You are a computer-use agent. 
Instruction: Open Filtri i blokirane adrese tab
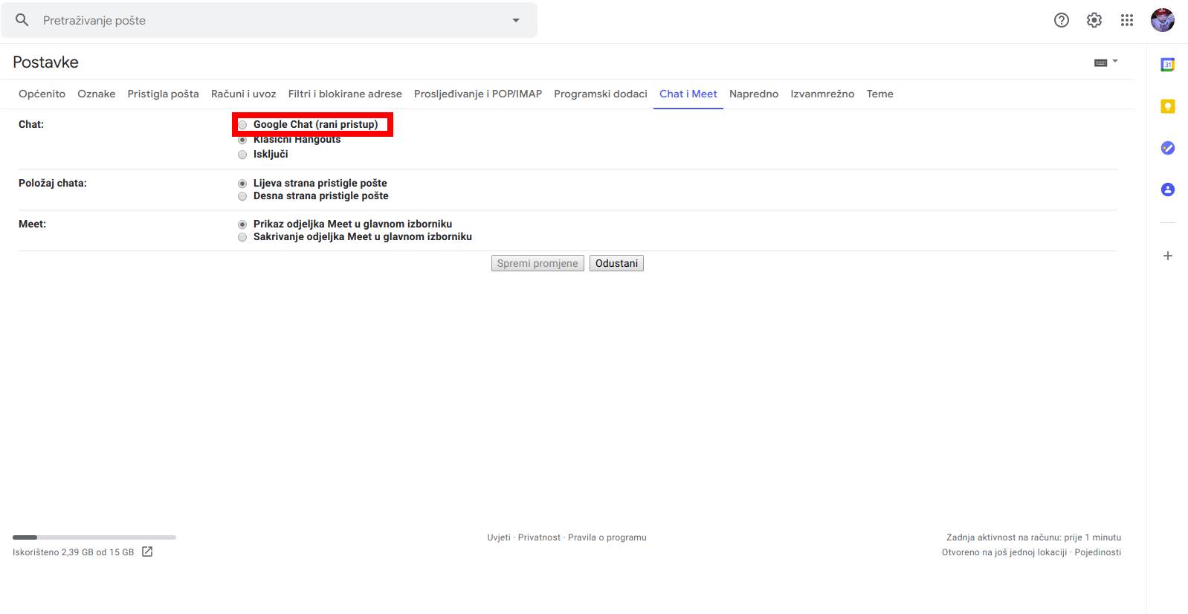345,94
